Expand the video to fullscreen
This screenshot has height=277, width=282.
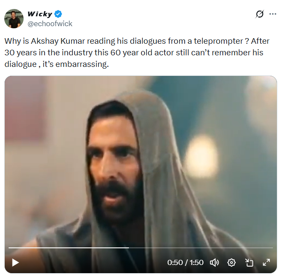tap(266, 262)
